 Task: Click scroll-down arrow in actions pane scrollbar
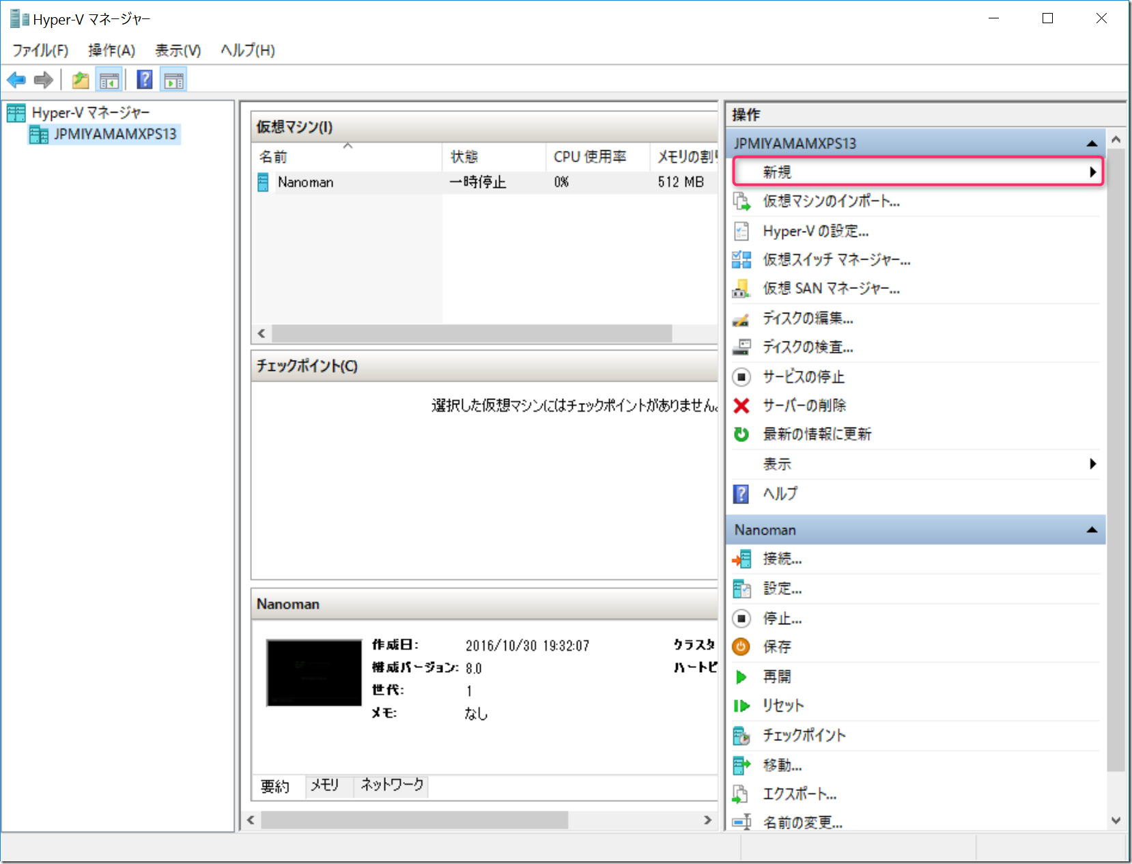1116,820
